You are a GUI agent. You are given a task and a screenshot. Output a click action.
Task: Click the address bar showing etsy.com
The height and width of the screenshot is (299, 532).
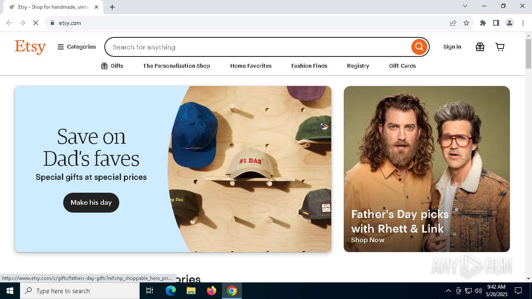[249, 23]
